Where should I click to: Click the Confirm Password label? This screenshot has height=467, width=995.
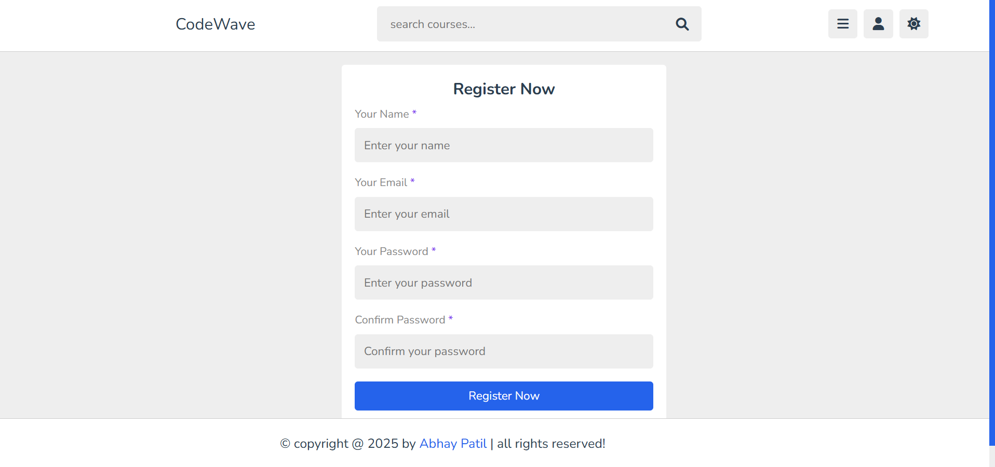click(400, 320)
